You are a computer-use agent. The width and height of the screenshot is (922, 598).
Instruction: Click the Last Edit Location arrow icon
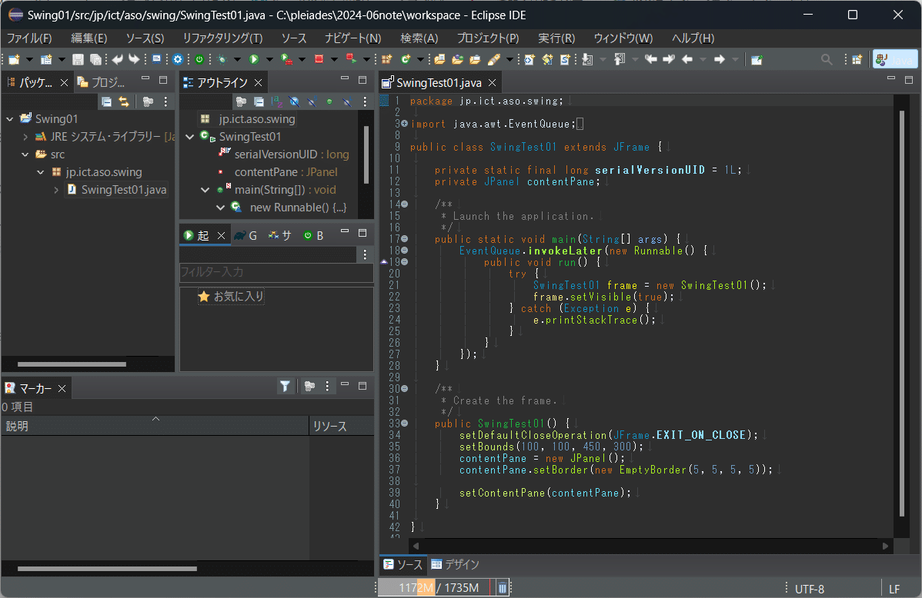coord(650,59)
